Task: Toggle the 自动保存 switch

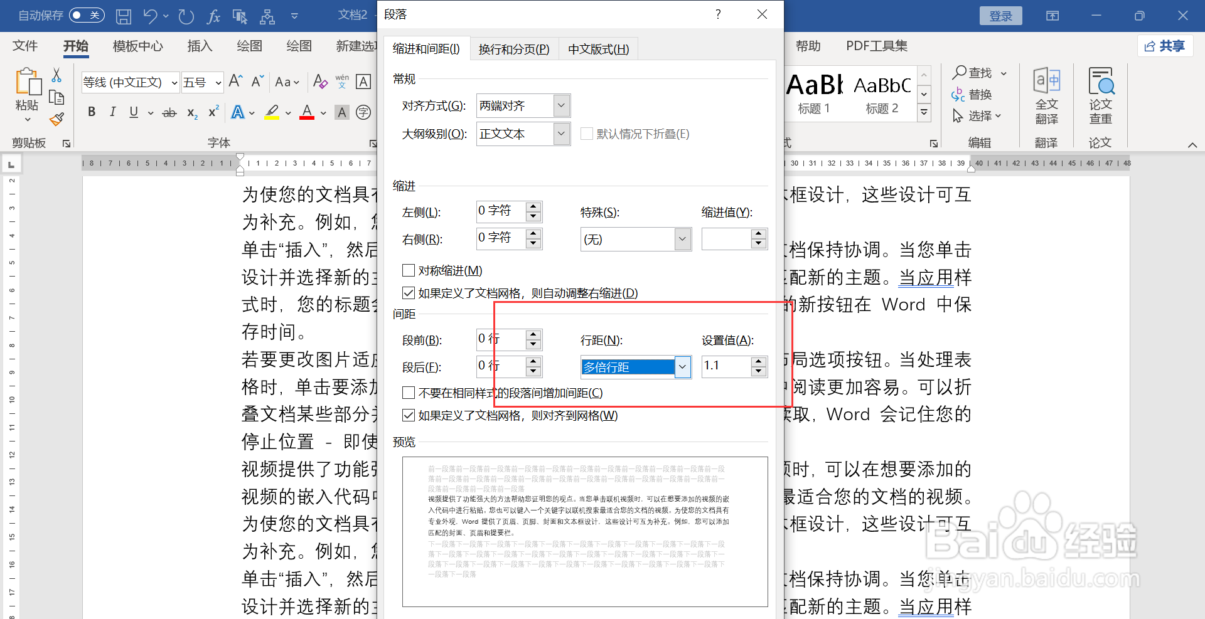Action: (x=87, y=15)
